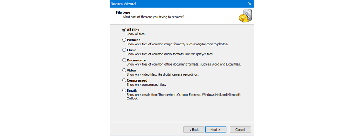The image size is (364, 136).
Task: Click the MP3 player files description text
Action: click(170, 54)
